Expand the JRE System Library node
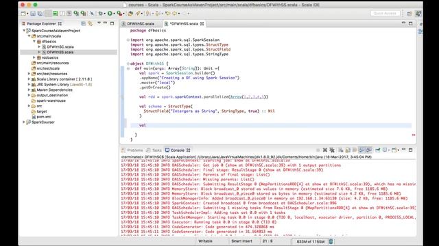The image size is (439, 246). pos(29,84)
